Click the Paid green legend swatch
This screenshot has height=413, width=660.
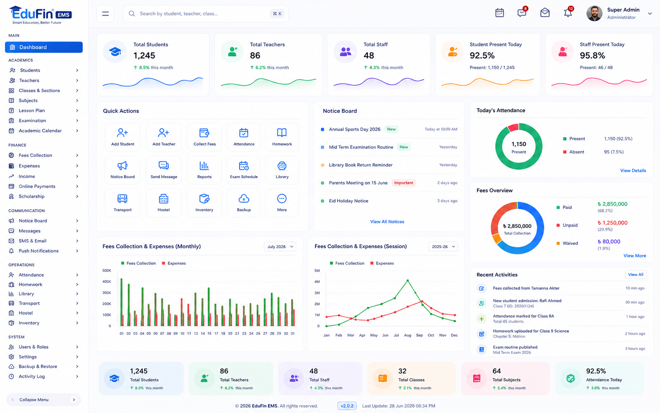click(558, 207)
